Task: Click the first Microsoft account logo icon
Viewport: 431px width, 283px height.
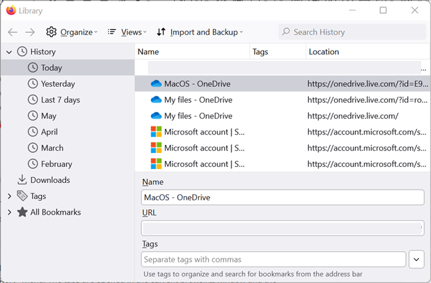Action: 156,132
